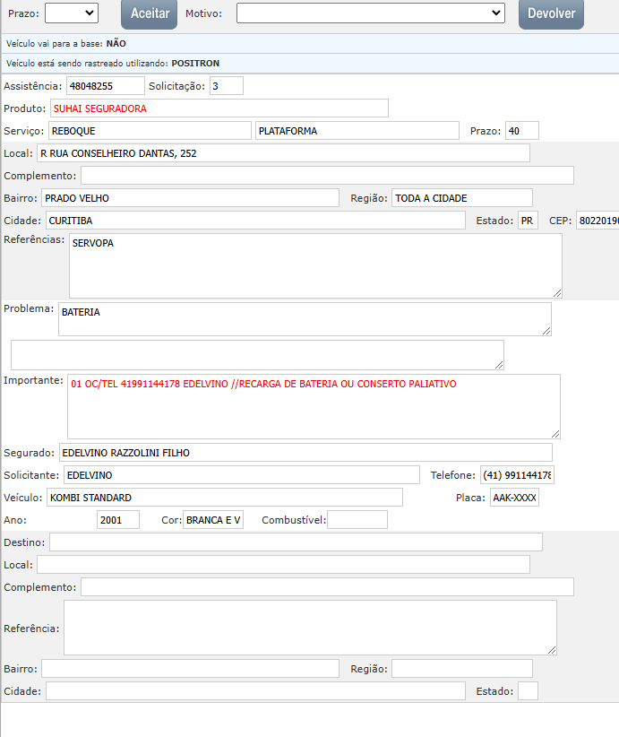Grab resize handle of Problema textarea
Screen dimensions: 619x737
[546, 331]
